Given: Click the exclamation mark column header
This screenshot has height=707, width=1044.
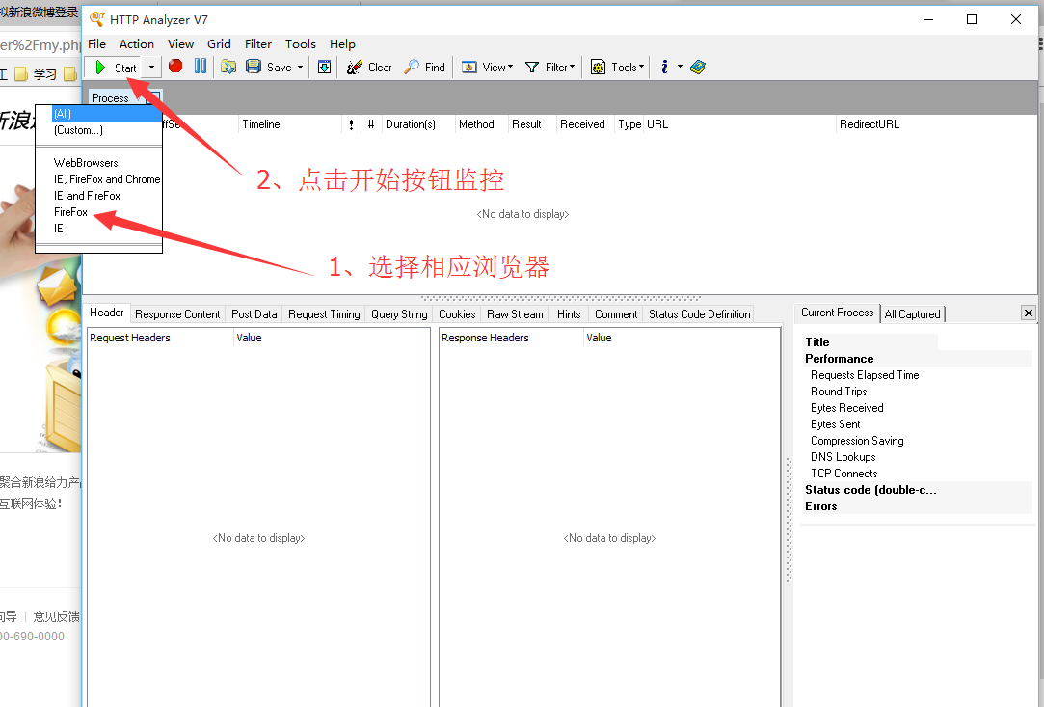Looking at the screenshot, I should 352,124.
